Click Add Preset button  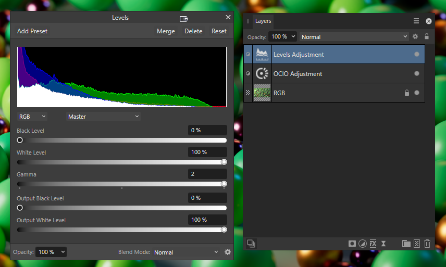[32, 31]
